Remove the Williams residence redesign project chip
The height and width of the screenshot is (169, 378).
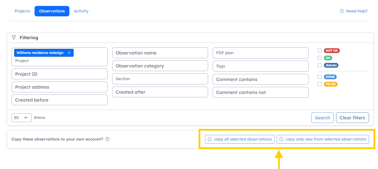coord(69,53)
